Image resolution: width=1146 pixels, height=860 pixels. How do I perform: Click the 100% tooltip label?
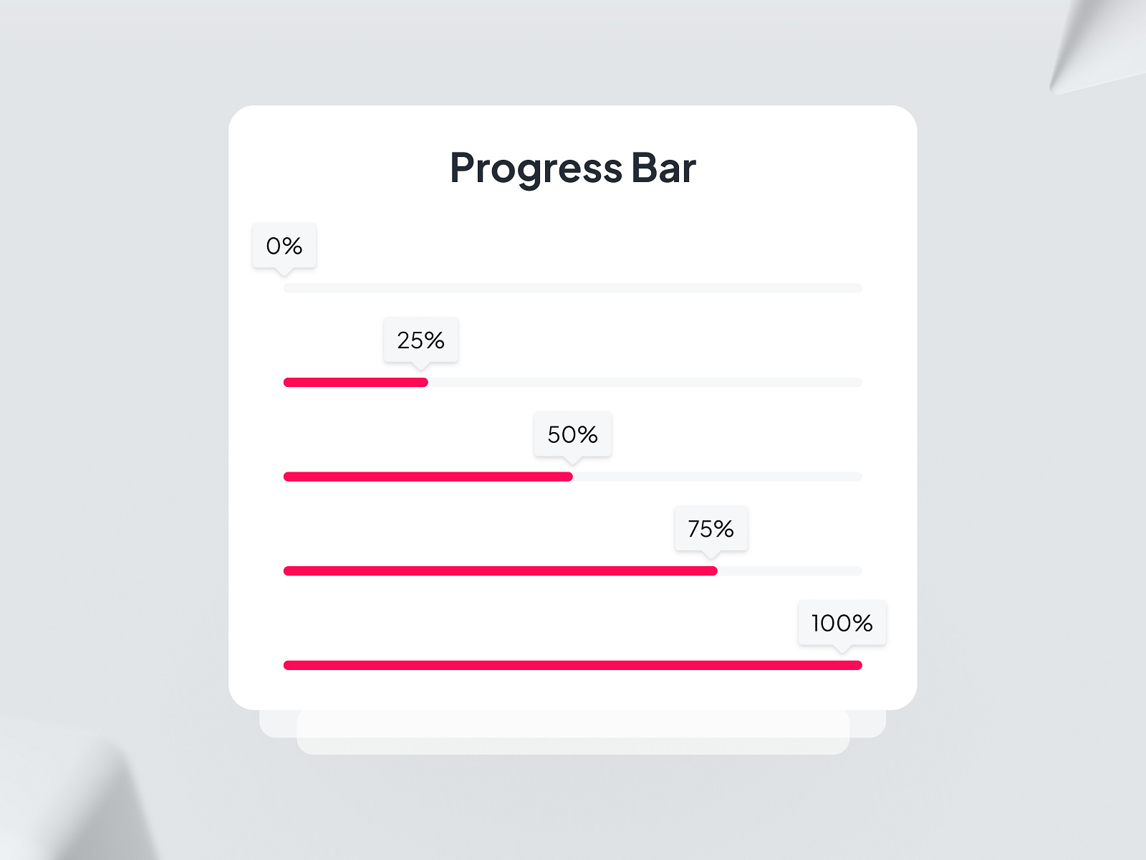[x=841, y=623]
